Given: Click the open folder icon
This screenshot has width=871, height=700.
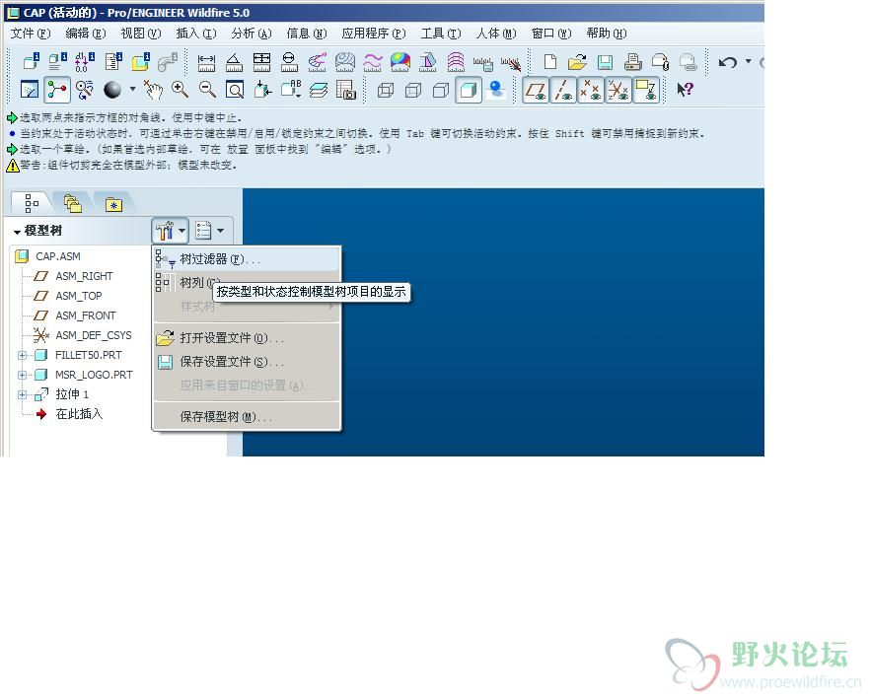Looking at the screenshot, I should 577,62.
